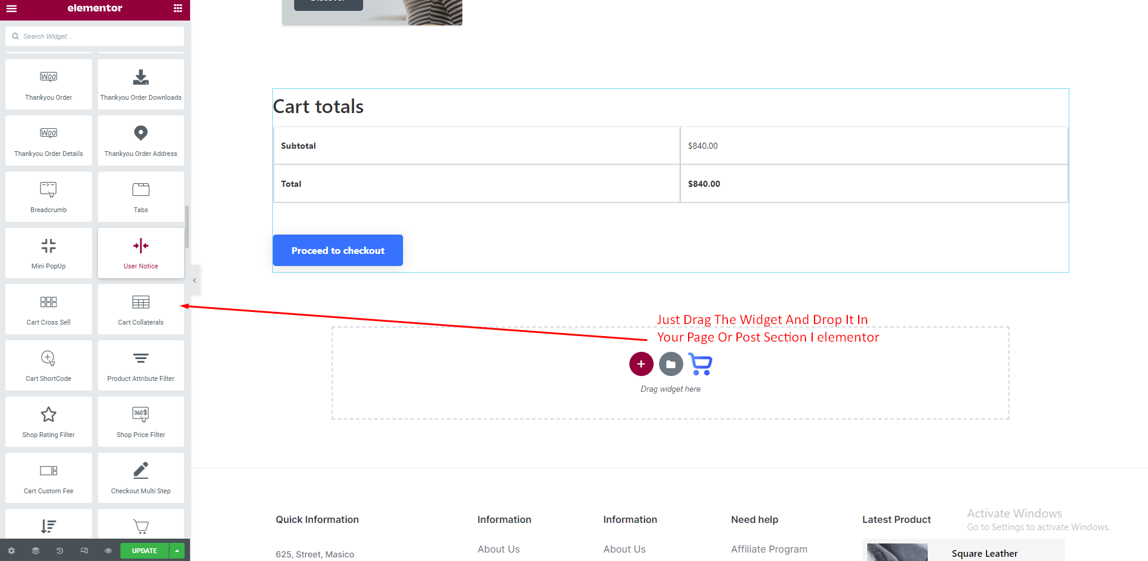Choose the Thankyou Order Downloads widget
The height and width of the screenshot is (561, 1148).
(140, 84)
